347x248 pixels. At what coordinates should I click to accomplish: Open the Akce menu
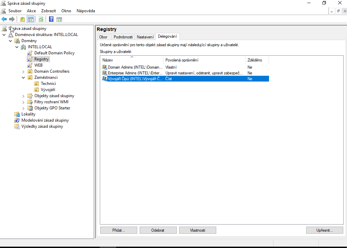point(31,11)
